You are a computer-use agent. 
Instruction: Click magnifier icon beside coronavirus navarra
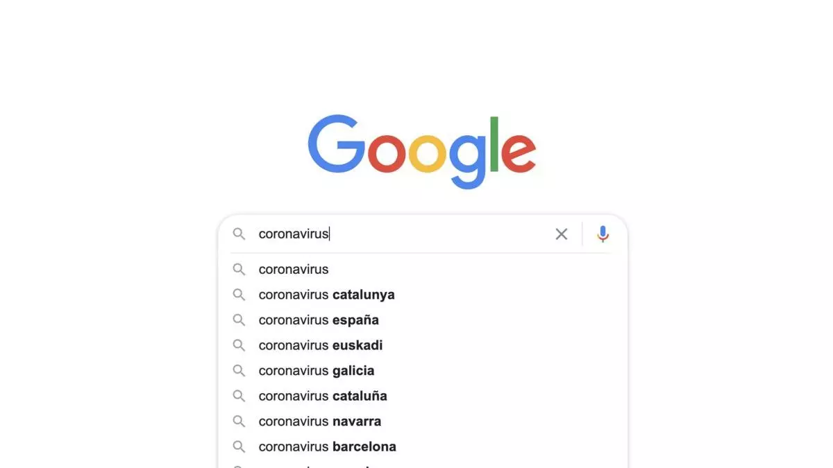239,422
